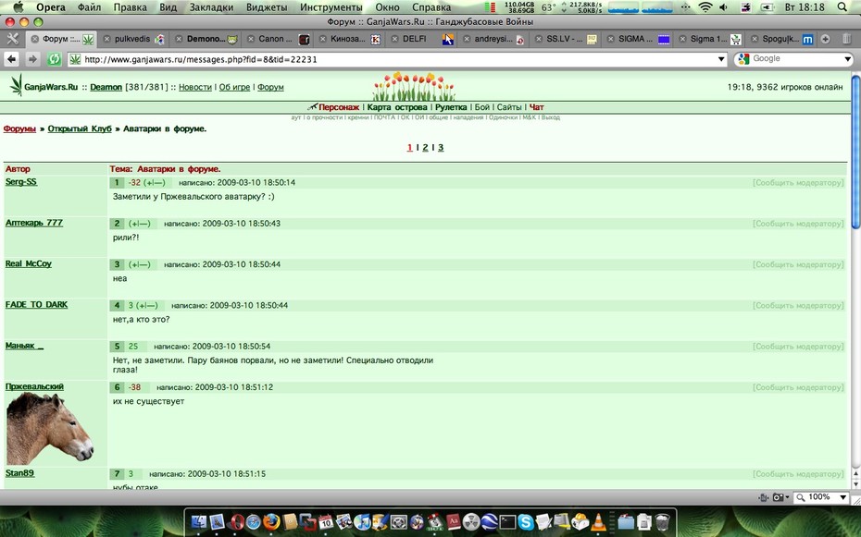Image resolution: width=861 pixels, height=537 pixels.
Task: Launch VLC cone icon in dock
Action: coord(598,521)
